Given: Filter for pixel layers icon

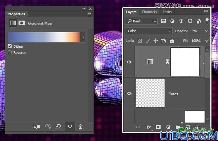Looking at the screenshot, I should (163, 21).
